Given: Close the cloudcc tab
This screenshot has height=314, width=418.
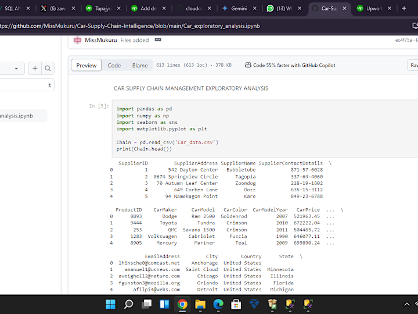Looking at the screenshot, I should coord(209,9).
